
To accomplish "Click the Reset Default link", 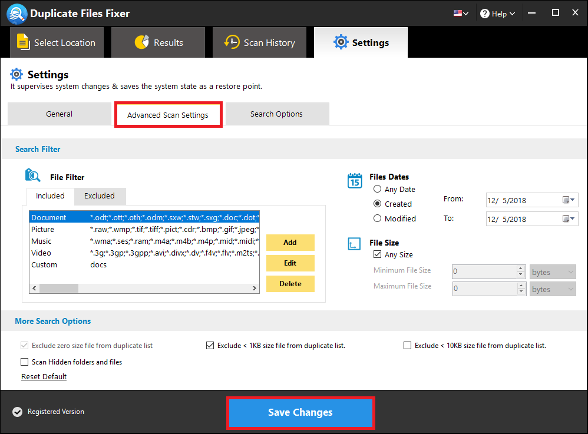I will [x=44, y=377].
